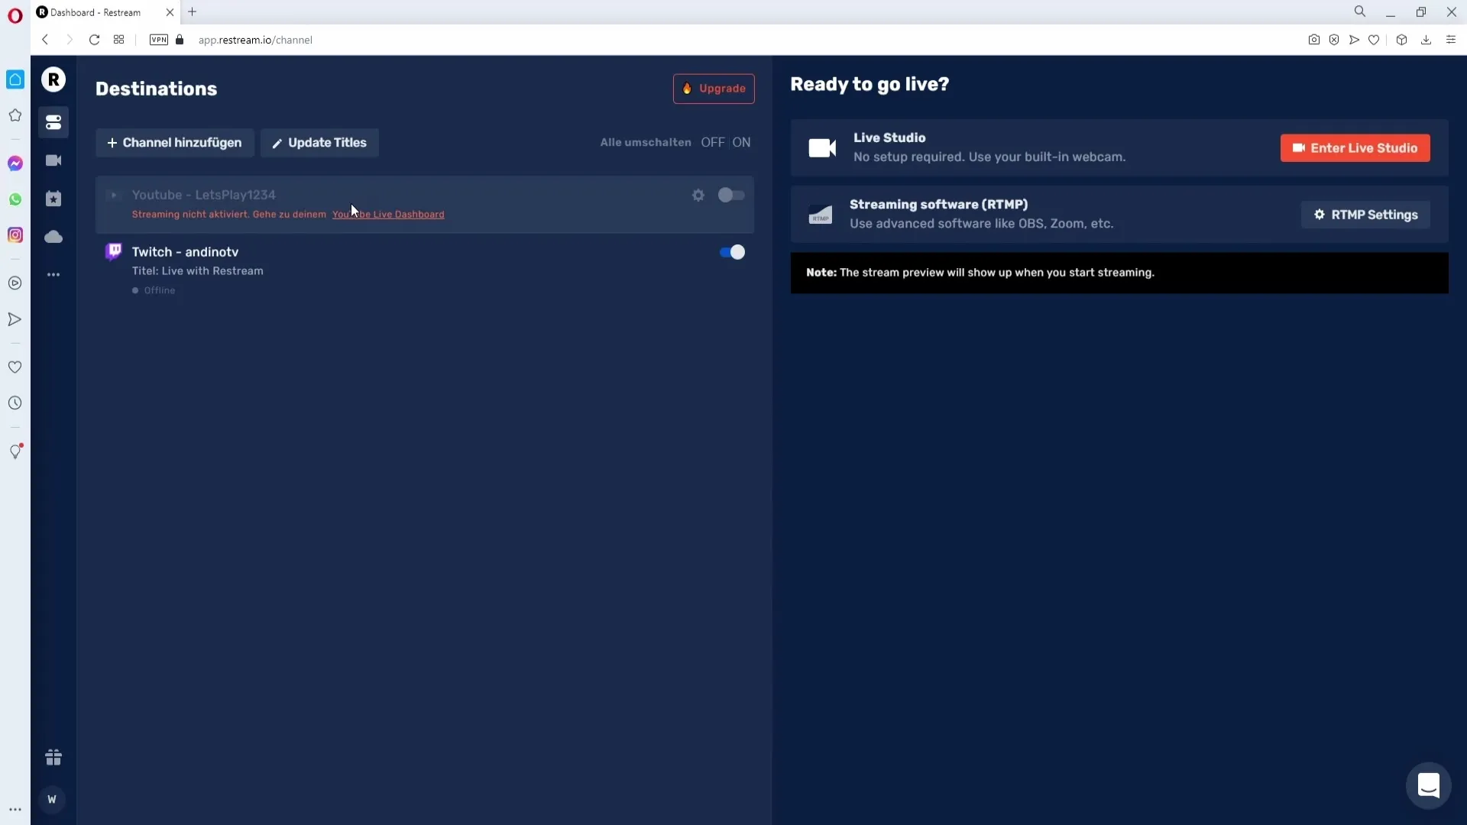
Task: Click the Live Studio camera icon
Action: point(822,148)
